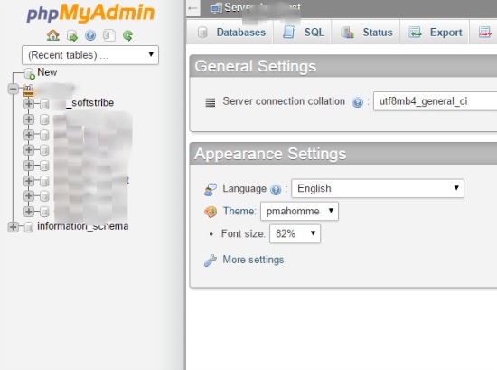
Task: Click database icon beside information_schema
Action: click(29, 227)
